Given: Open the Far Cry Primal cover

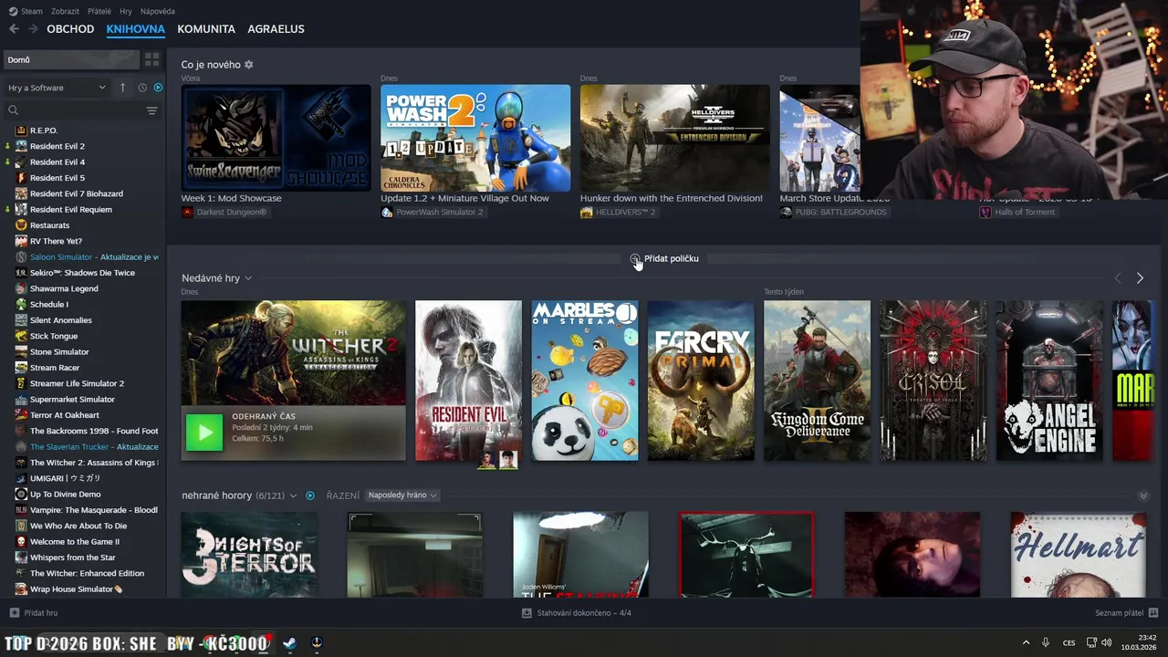Looking at the screenshot, I should click(701, 381).
